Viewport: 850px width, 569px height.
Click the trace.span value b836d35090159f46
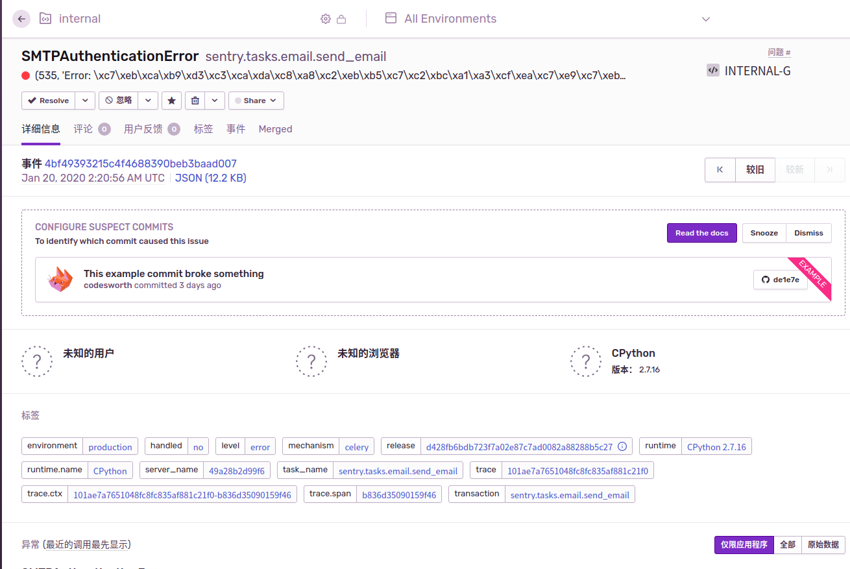click(399, 495)
